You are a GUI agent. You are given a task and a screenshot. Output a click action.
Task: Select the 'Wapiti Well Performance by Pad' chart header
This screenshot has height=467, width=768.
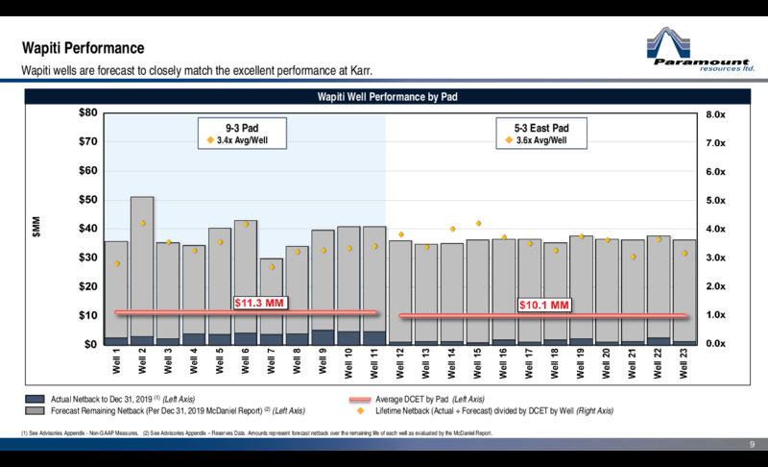pos(388,96)
